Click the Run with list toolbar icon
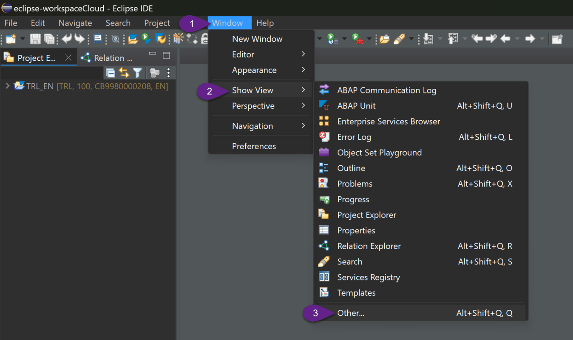The image size is (573, 340). (332, 39)
